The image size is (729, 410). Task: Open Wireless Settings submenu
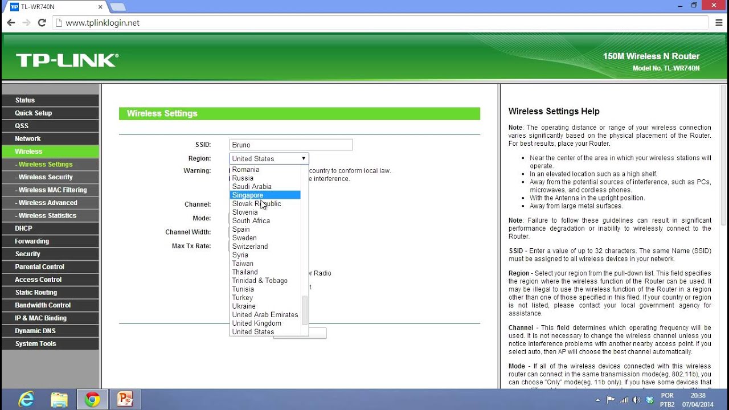coord(50,165)
